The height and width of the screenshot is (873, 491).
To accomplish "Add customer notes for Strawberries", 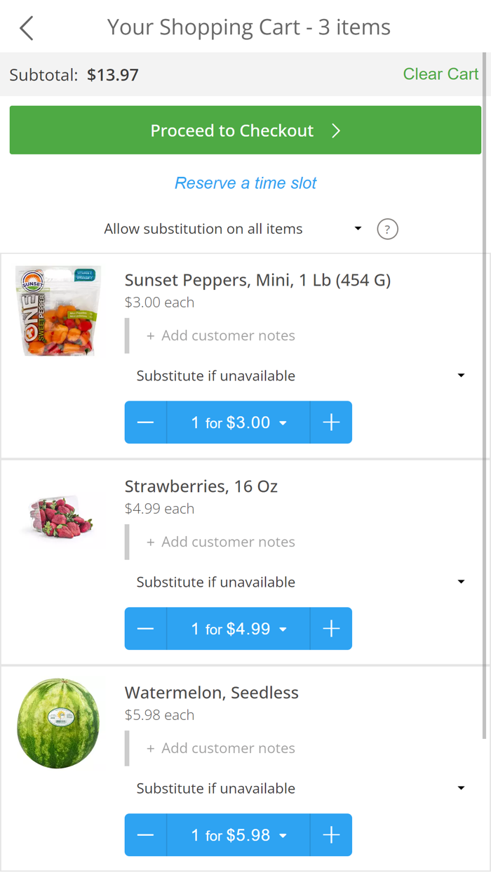I will pyautogui.click(x=221, y=542).
